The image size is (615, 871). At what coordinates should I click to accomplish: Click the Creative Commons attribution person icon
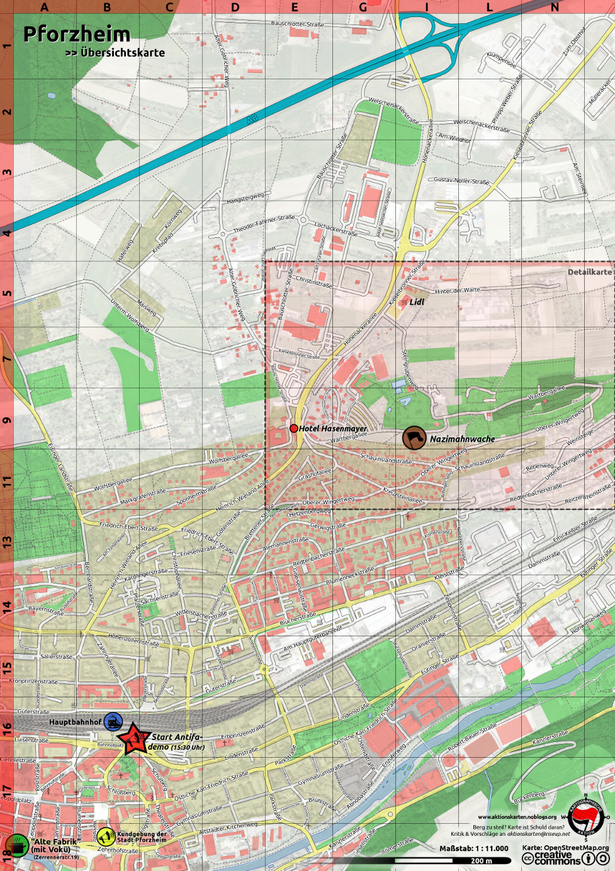(589, 858)
